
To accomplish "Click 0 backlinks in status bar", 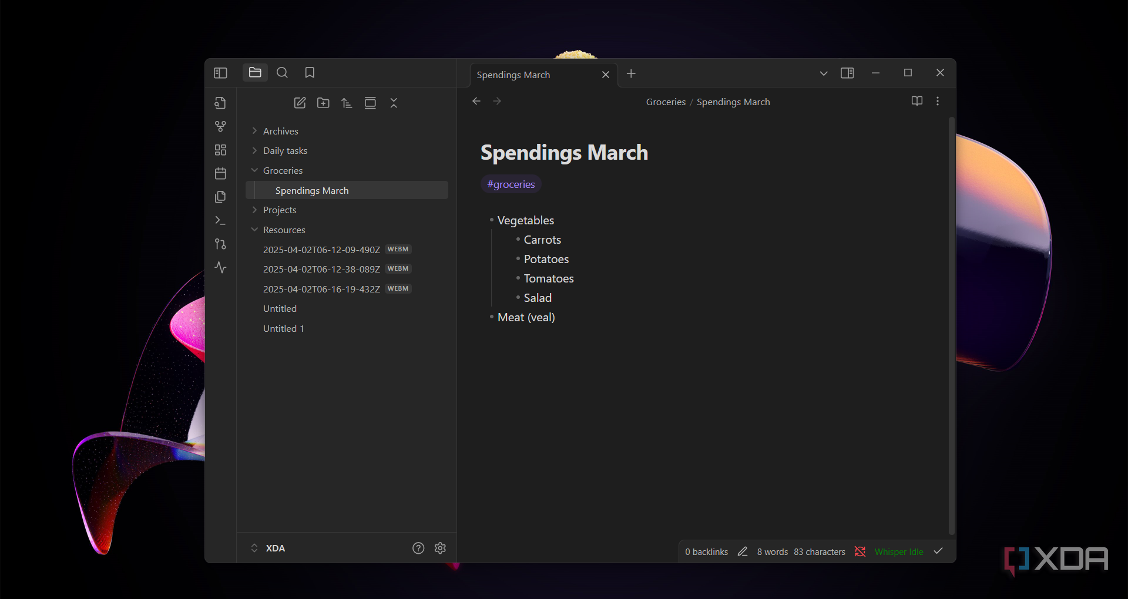I will pyautogui.click(x=706, y=552).
